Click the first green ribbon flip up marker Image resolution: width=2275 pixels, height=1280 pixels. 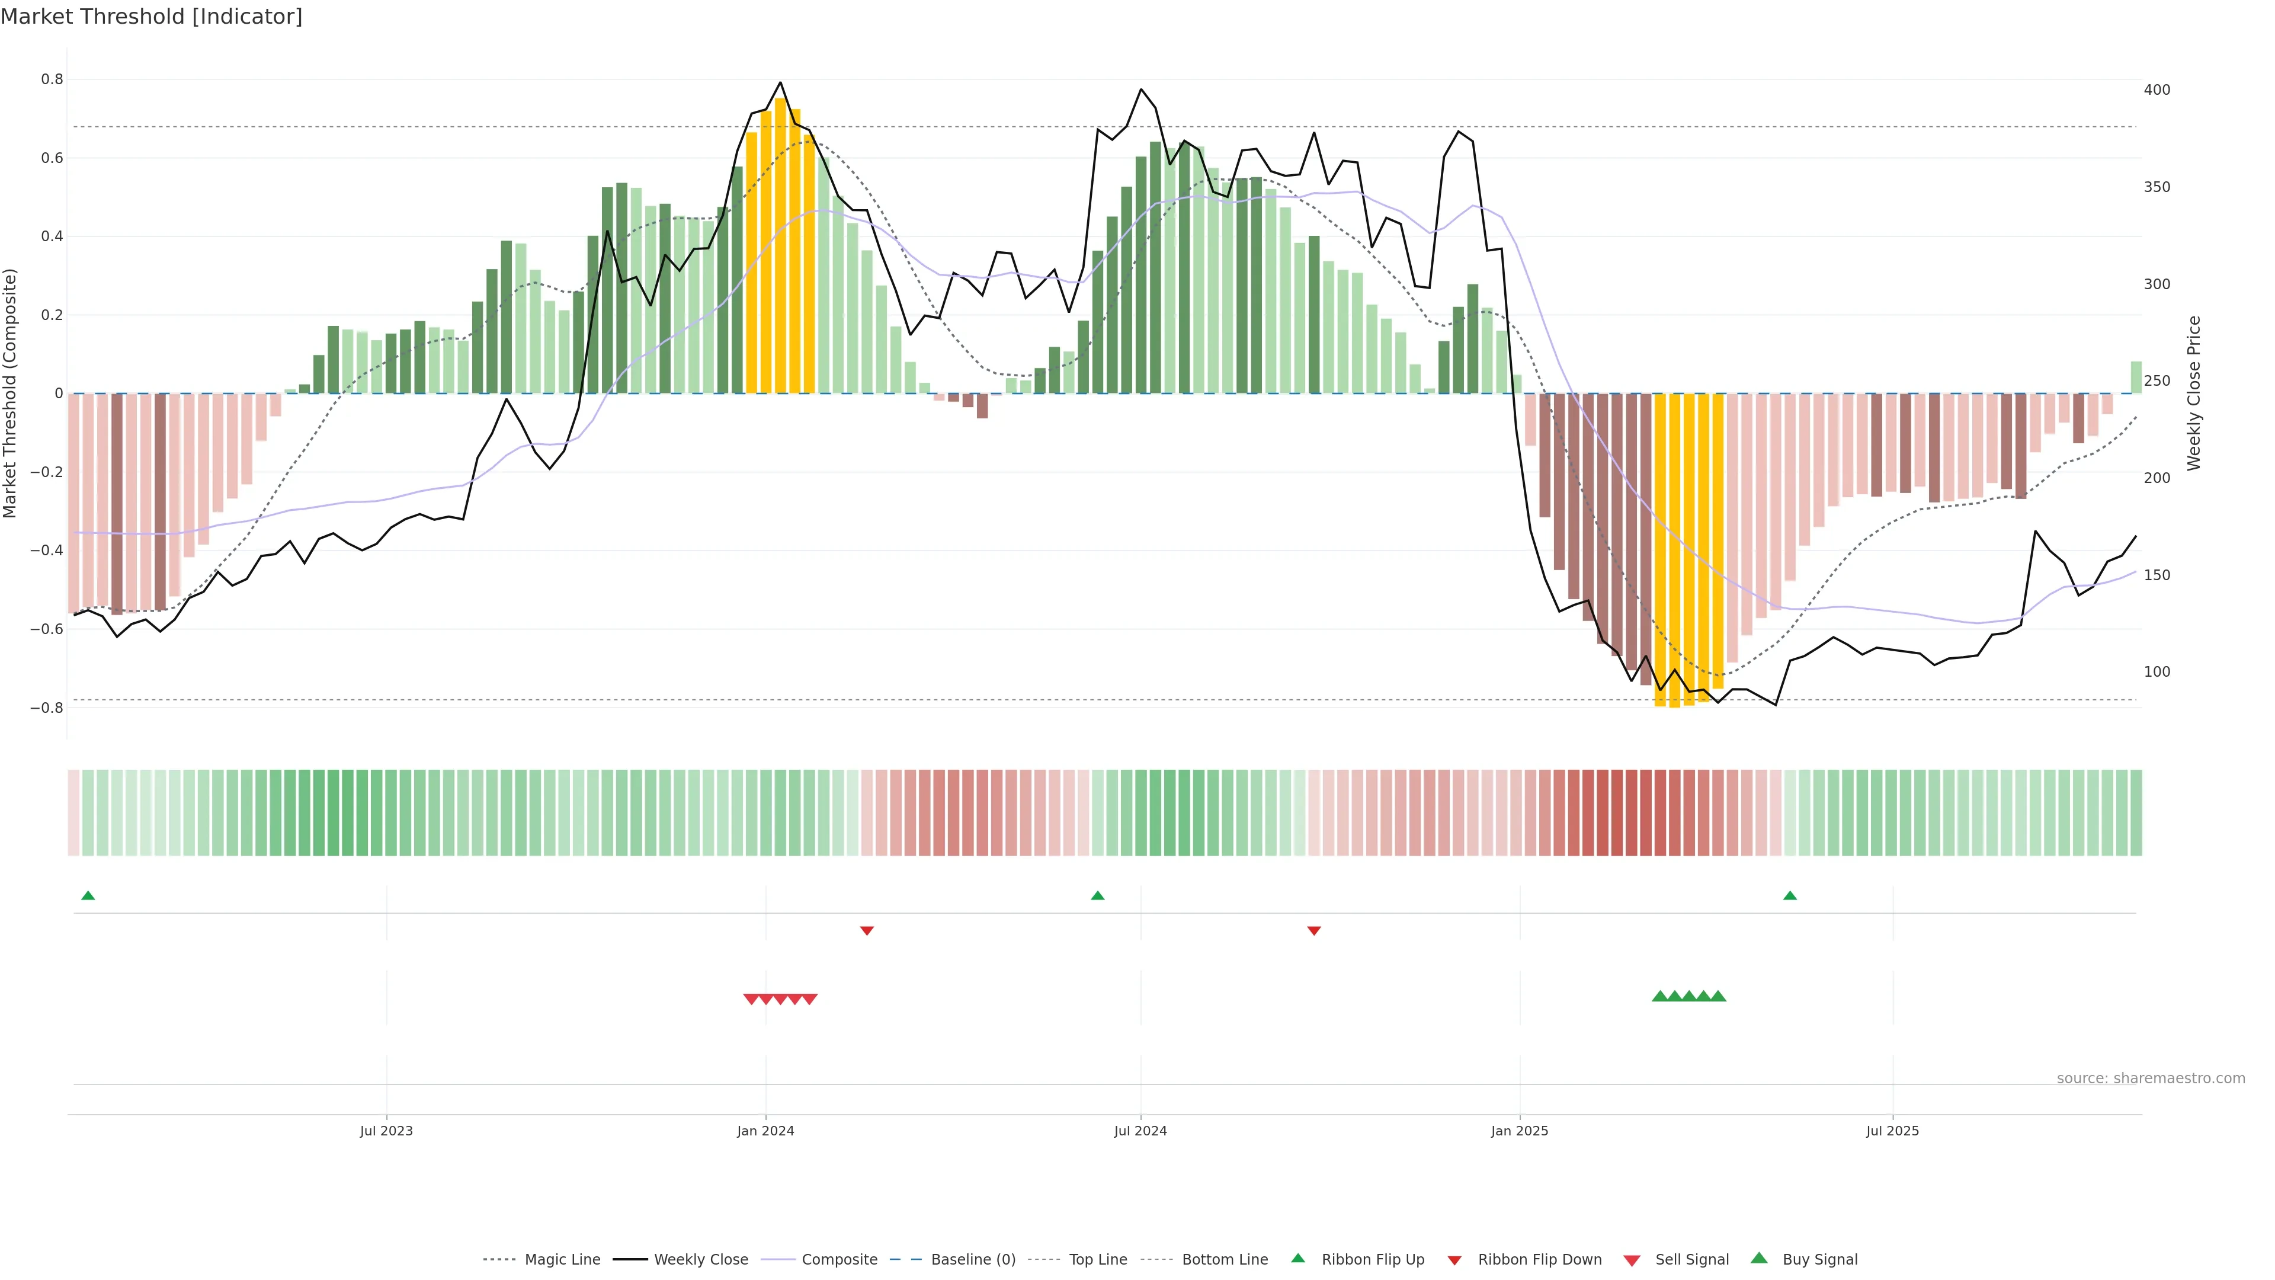click(88, 896)
